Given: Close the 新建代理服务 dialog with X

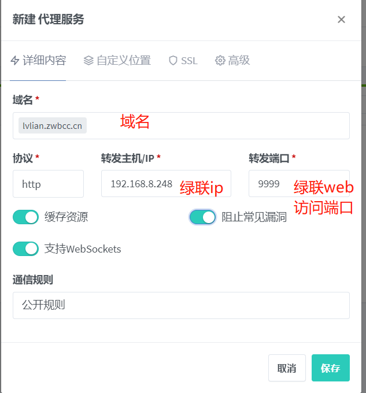Looking at the screenshot, I should (x=341, y=19).
